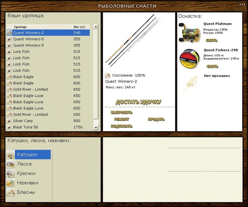This screenshot has height=207, width=248.
Task: Switch to the Леска category
Action: pos(24,164)
